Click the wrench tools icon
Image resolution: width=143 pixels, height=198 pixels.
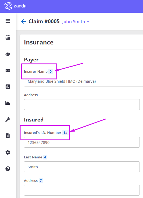pyautogui.click(x=8, y=119)
